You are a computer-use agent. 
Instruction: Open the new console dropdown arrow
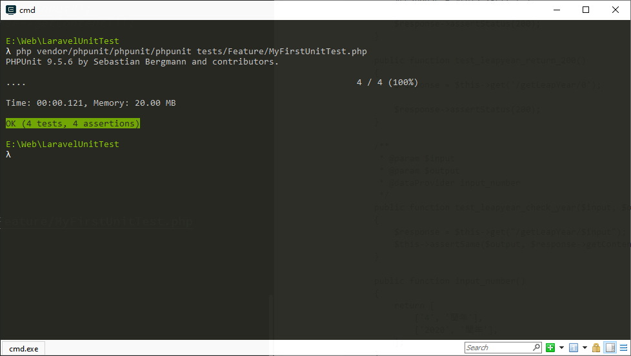561,348
